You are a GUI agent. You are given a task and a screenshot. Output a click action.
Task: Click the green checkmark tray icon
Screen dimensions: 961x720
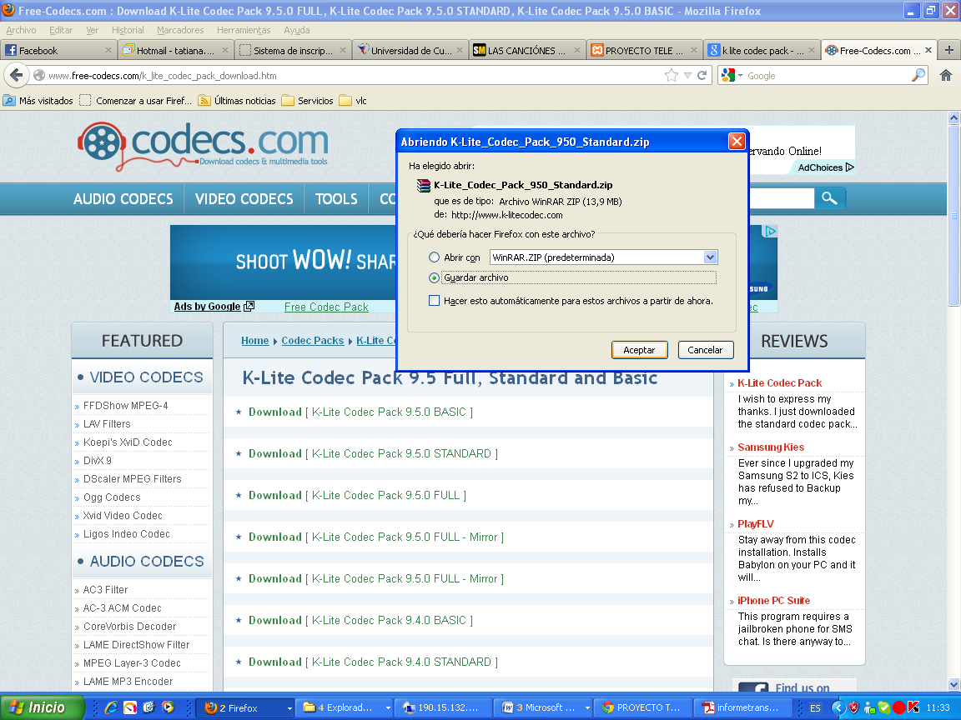coord(883,707)
